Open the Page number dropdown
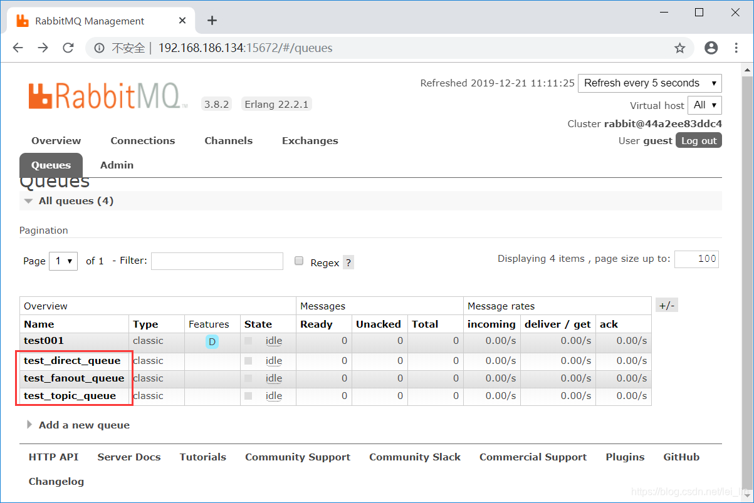The height and width of the screenshot is (503, 754). click(63, 261)
